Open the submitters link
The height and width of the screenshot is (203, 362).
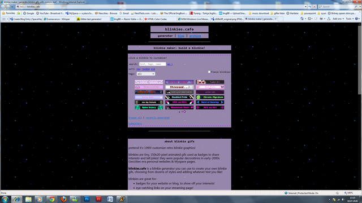pyautogui.click(x=135, y=123)
